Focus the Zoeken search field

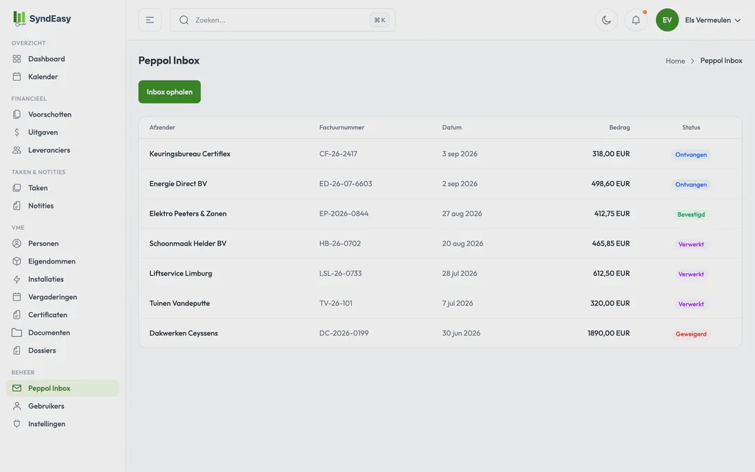coord(282,20)
